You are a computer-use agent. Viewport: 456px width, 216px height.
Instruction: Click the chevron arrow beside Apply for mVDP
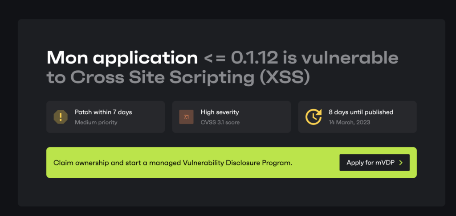(x=401, y=163)
